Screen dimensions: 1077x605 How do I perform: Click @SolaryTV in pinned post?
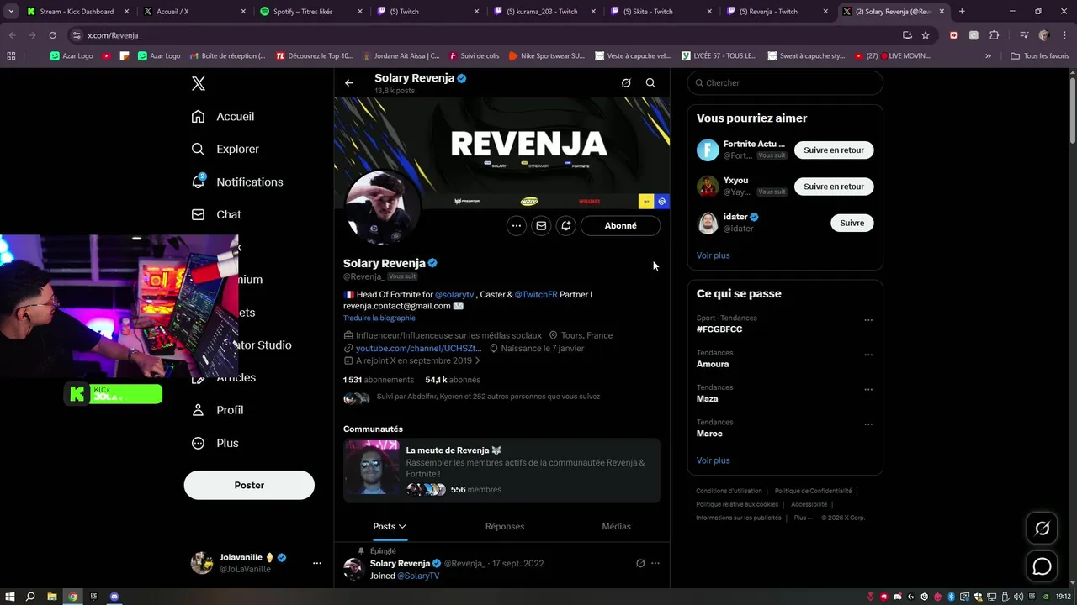tap(418, 576)
